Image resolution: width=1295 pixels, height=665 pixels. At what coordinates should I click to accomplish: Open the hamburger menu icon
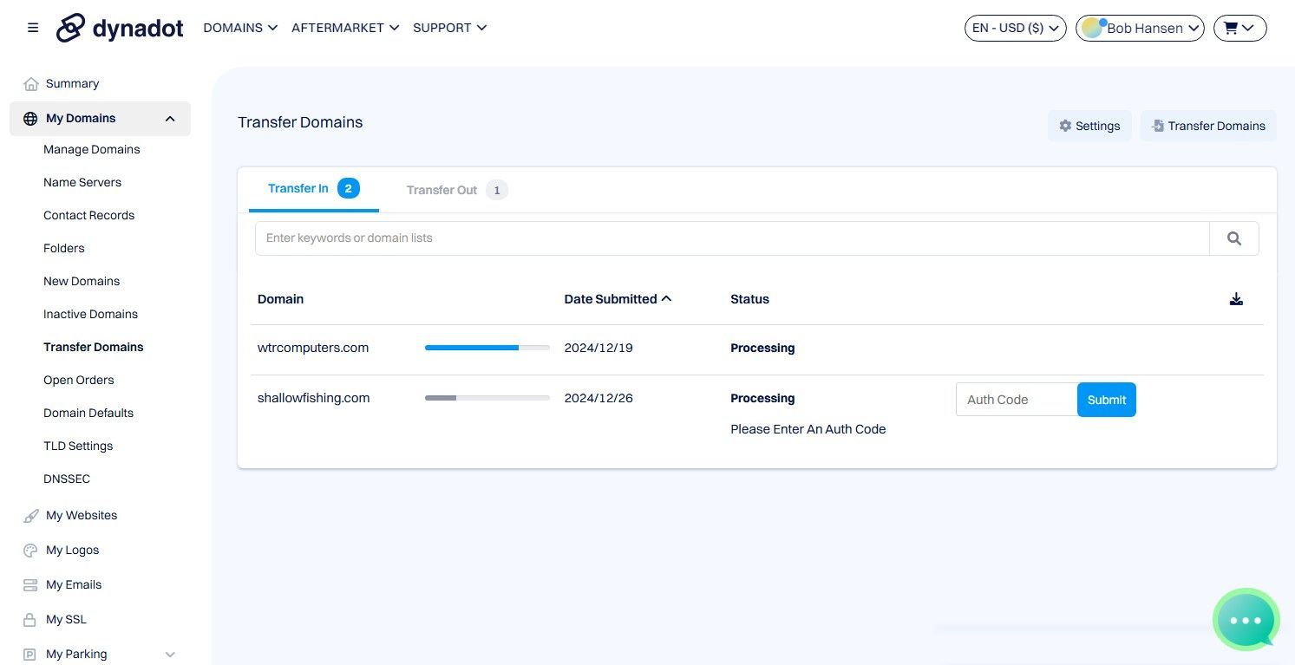[x=33, y=28]
